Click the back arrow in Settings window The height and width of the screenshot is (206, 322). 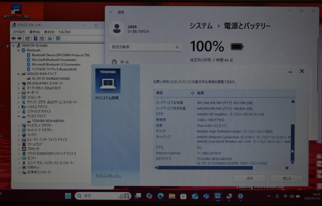[x=111, y=12]
